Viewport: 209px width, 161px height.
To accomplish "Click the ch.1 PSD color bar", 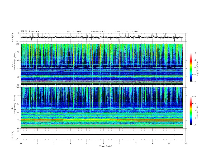I will point(191,67).
